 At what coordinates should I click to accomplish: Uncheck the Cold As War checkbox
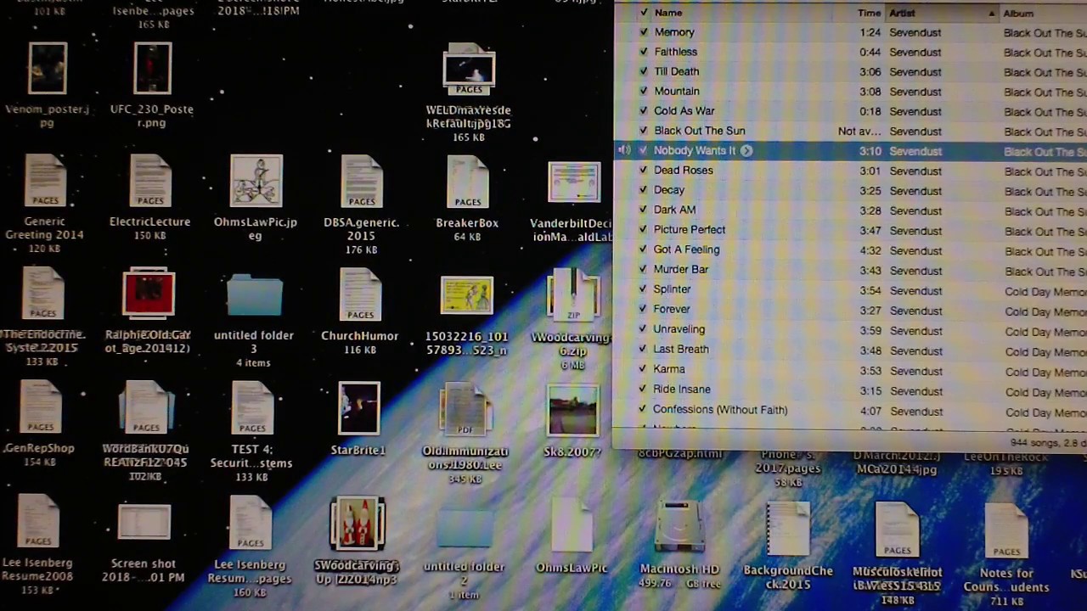[644, 111]
